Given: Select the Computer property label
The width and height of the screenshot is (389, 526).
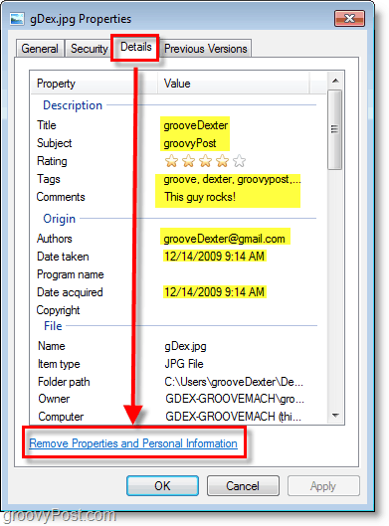Looking at the screenshot, I should click(61, 417).
